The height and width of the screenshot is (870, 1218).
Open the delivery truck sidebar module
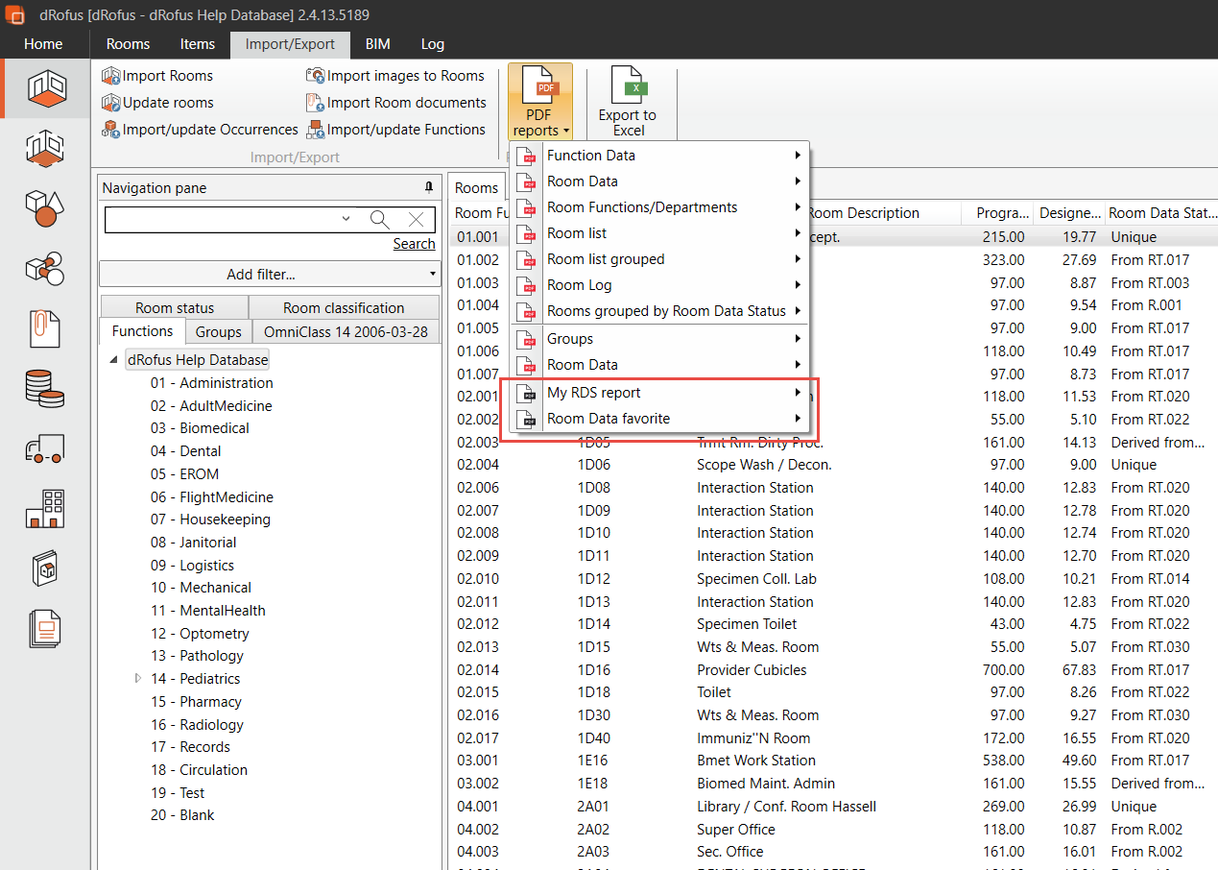(44, 448)
